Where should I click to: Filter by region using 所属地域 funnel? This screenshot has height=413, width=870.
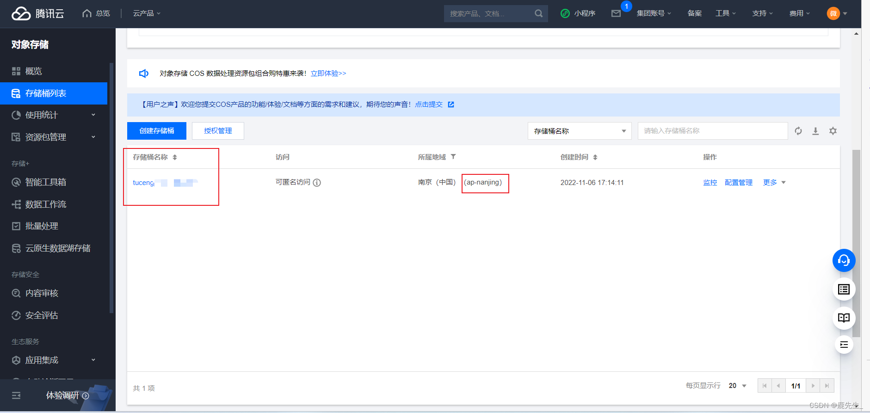[x=453, y=157]
